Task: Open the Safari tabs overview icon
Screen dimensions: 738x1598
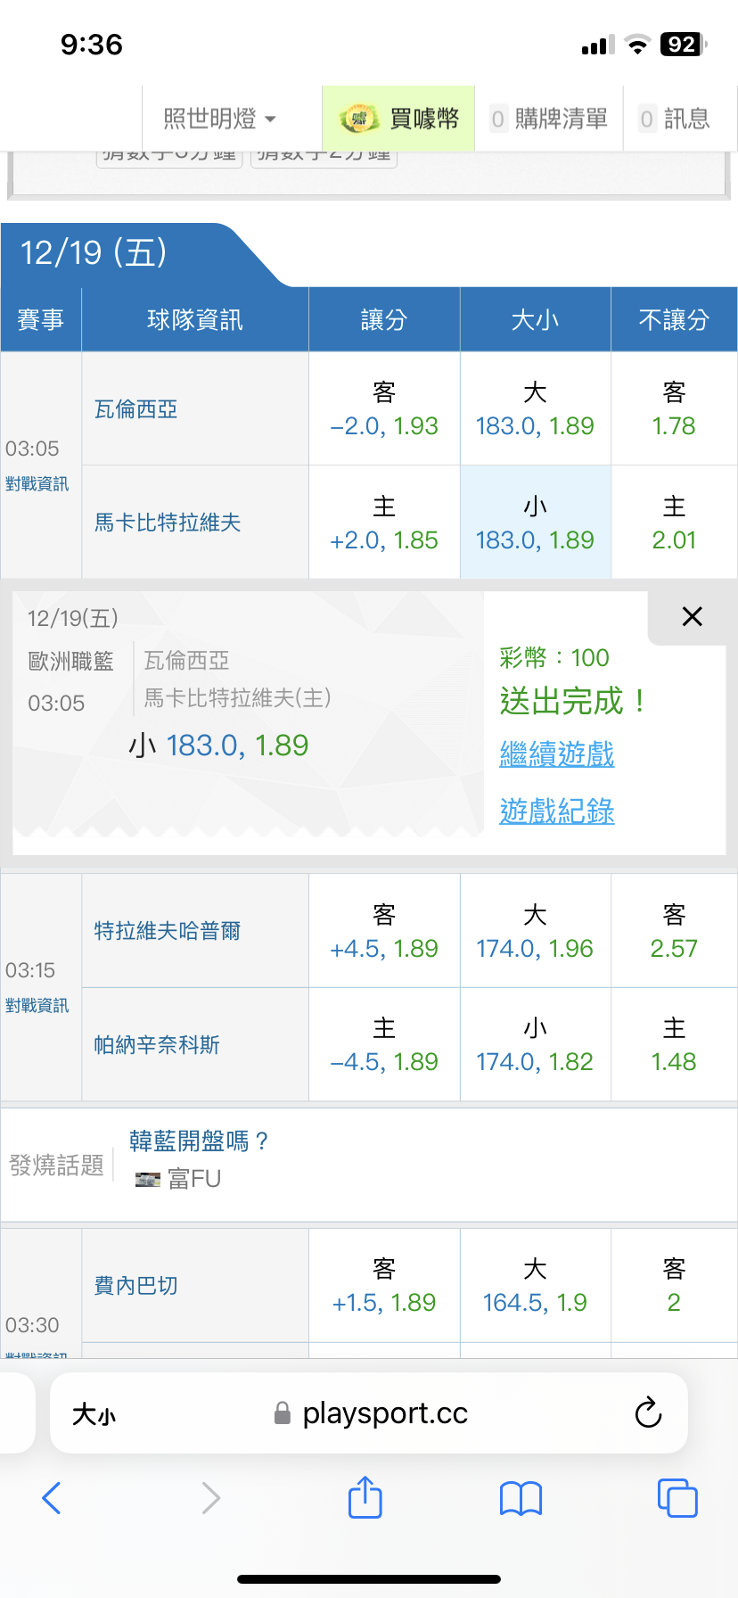Action: click(x=676, y=1497)
